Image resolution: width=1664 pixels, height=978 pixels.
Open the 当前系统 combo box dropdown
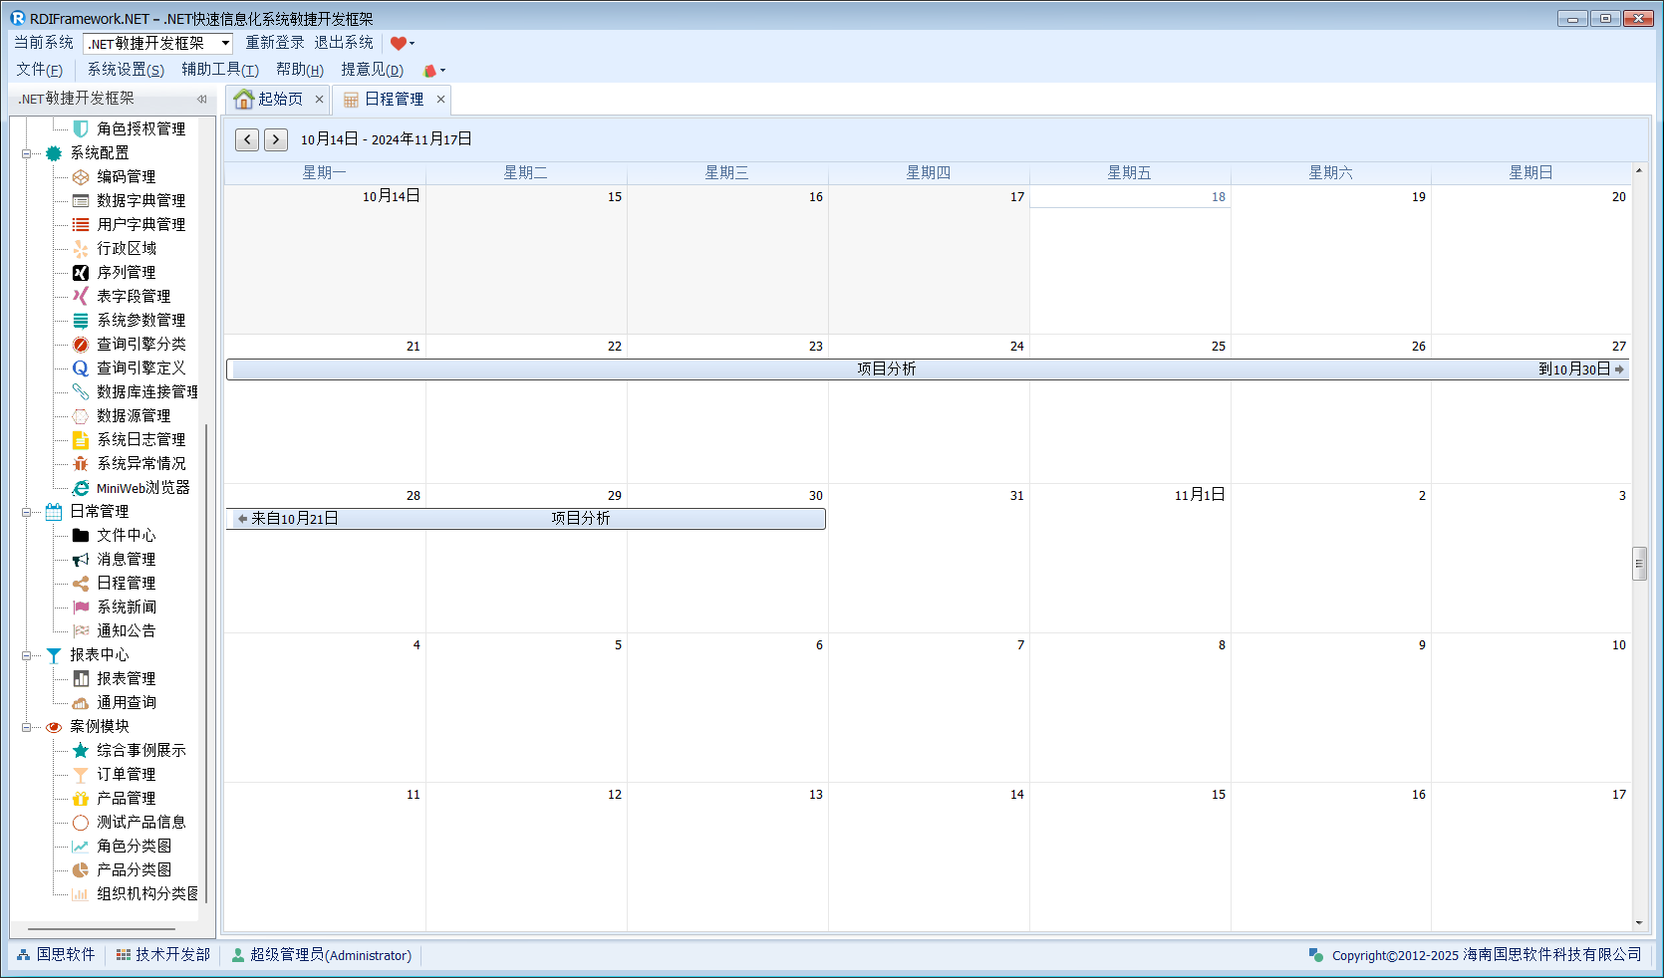click(225, 43)
